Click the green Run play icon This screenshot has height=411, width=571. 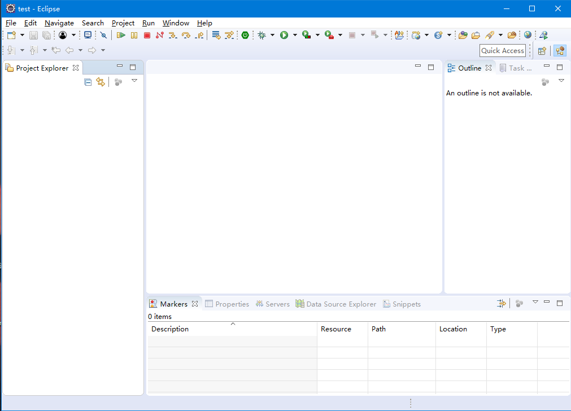click(x=284, y=35)
